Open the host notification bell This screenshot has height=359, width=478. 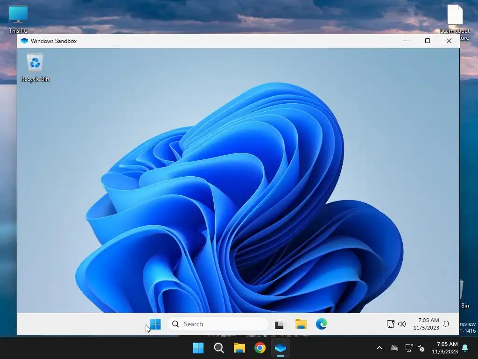tap(465, 348)
